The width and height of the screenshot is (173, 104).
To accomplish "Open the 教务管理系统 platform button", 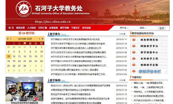I will [149, 40].
